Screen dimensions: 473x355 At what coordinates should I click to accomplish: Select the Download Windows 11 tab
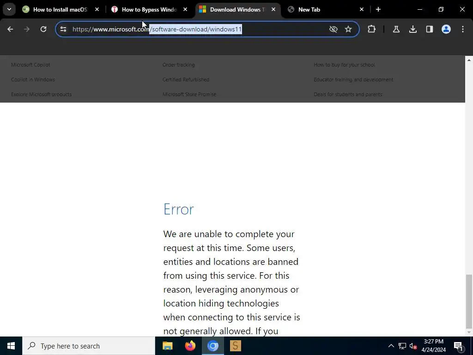click(237, 10)
